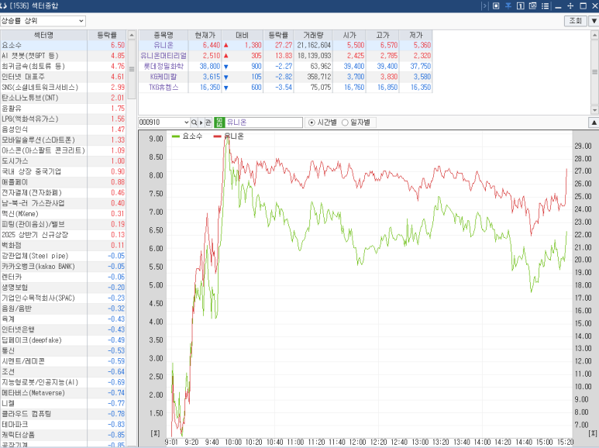
Task: Click the sector list scrollbar thumb
Action: pyautogui.click(x=132, y=69)
